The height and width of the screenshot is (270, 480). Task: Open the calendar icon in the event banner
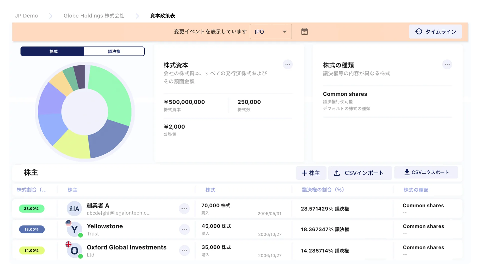304,31
